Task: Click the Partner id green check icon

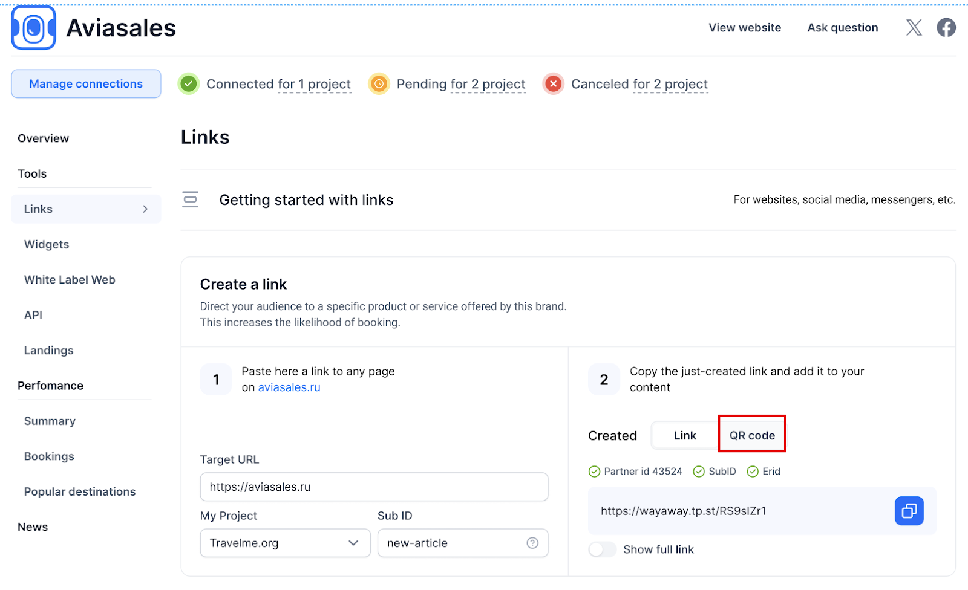Action: pyautogui.click(x=594, y=472)
